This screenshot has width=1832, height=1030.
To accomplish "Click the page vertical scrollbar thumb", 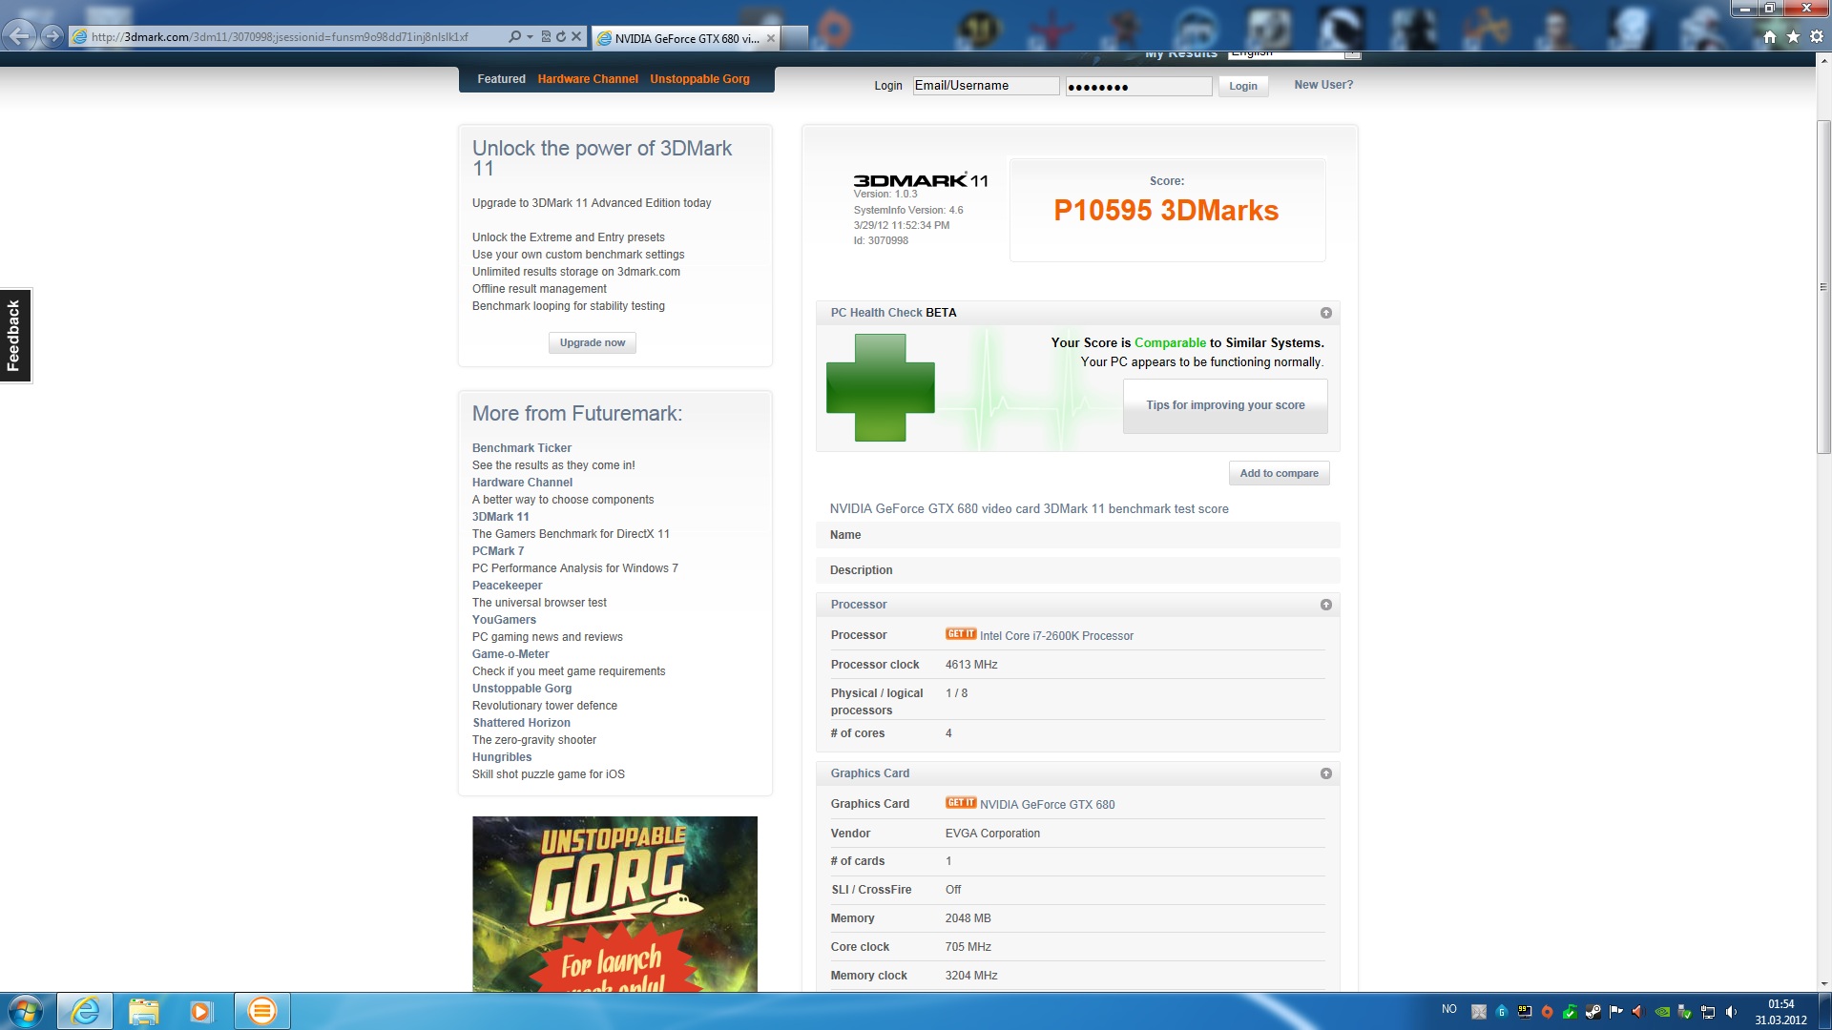I will pyautogui.click(x=1823, y=286).
